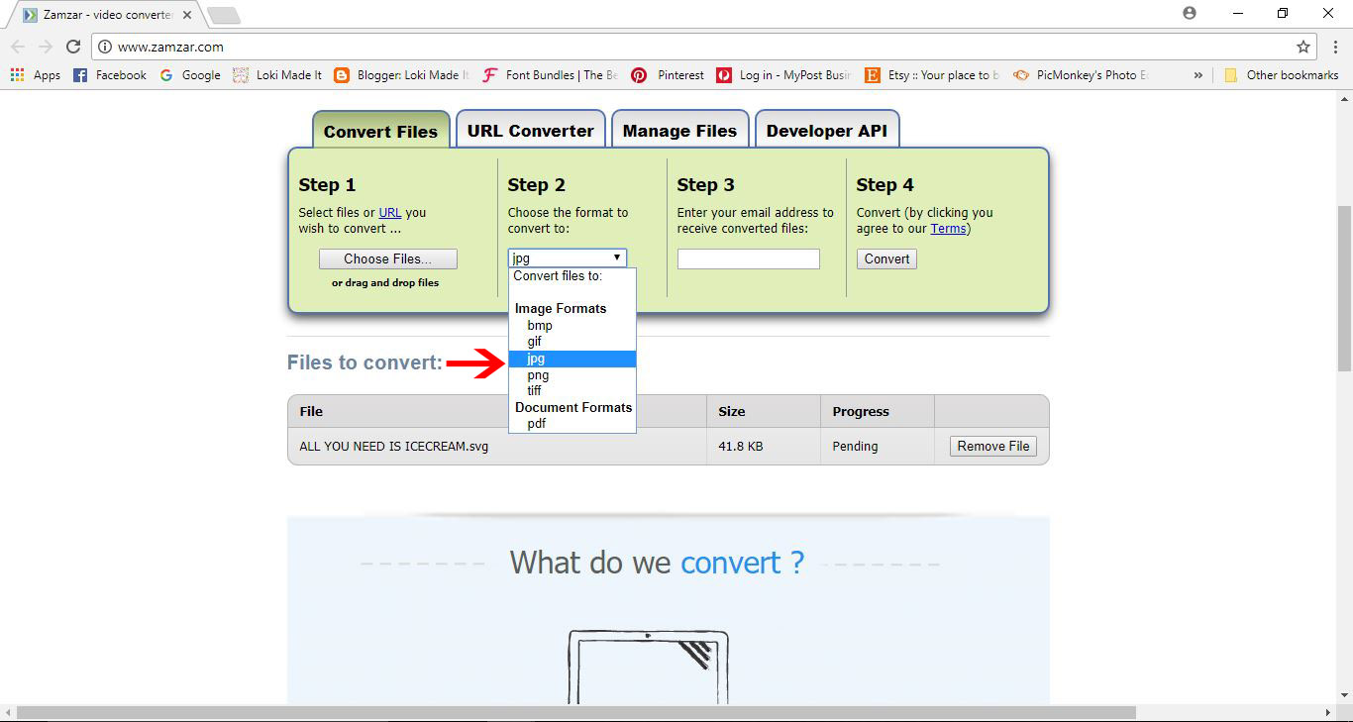Click the vertical scrollbar thumb
The image size is (1353, 722).
[x=1344, y=287]
